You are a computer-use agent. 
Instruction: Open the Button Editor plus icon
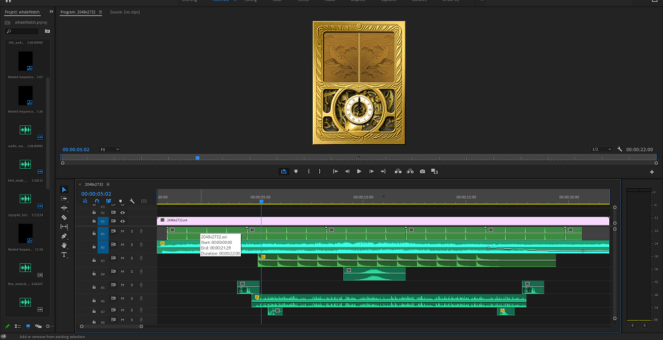pos(651,172)
